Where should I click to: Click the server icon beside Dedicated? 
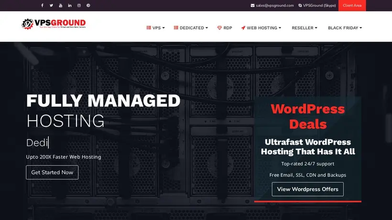[176, 28]
